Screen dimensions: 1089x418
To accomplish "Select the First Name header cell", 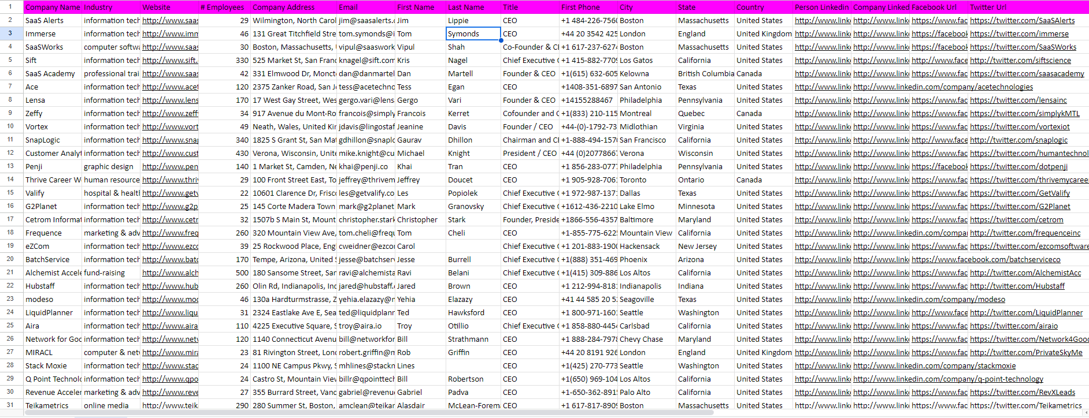I will click(x=420, y=7).
